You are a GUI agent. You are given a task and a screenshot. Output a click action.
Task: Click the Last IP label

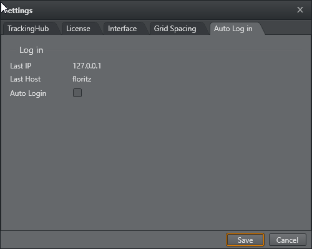[x=21, y=66]
